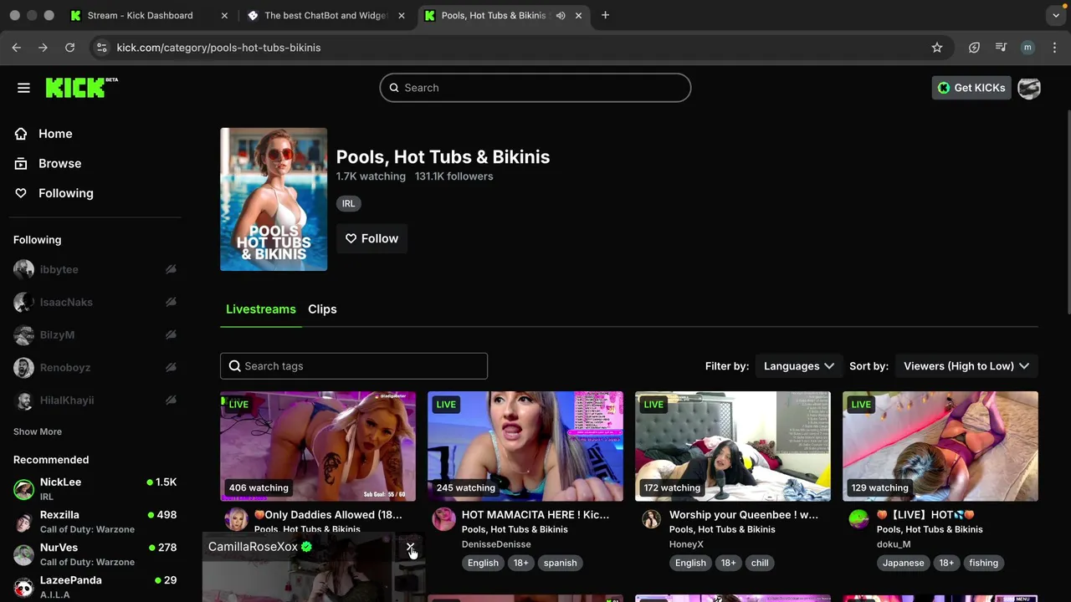This screenshot has height=602, width=1071.
Task: Open recommended channel NurVes
Action: 95,554
